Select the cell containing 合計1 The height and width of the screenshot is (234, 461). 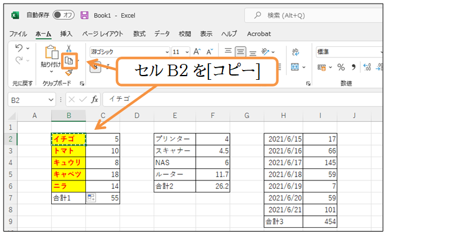pos(68,198)
